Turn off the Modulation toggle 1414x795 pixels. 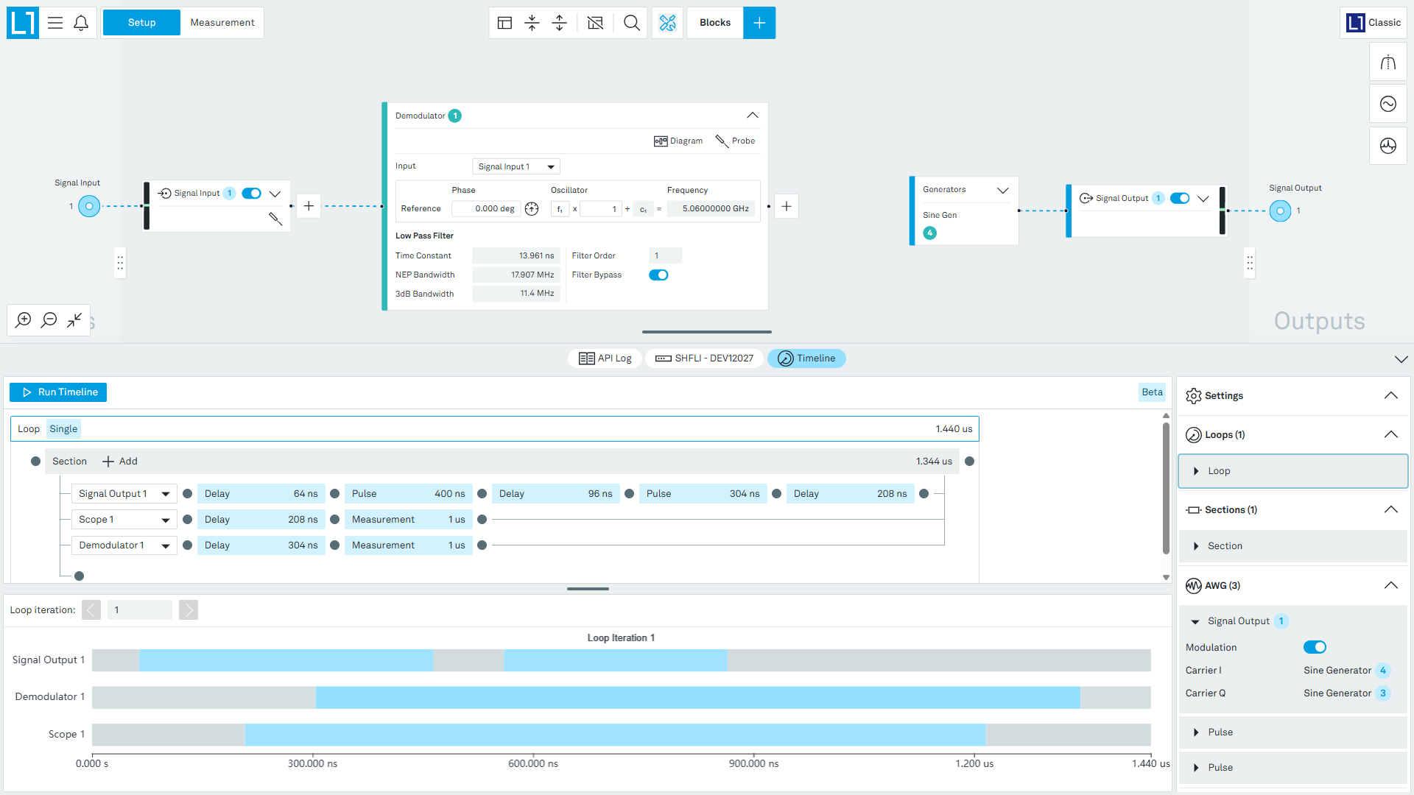click(x=1315, y=647)
